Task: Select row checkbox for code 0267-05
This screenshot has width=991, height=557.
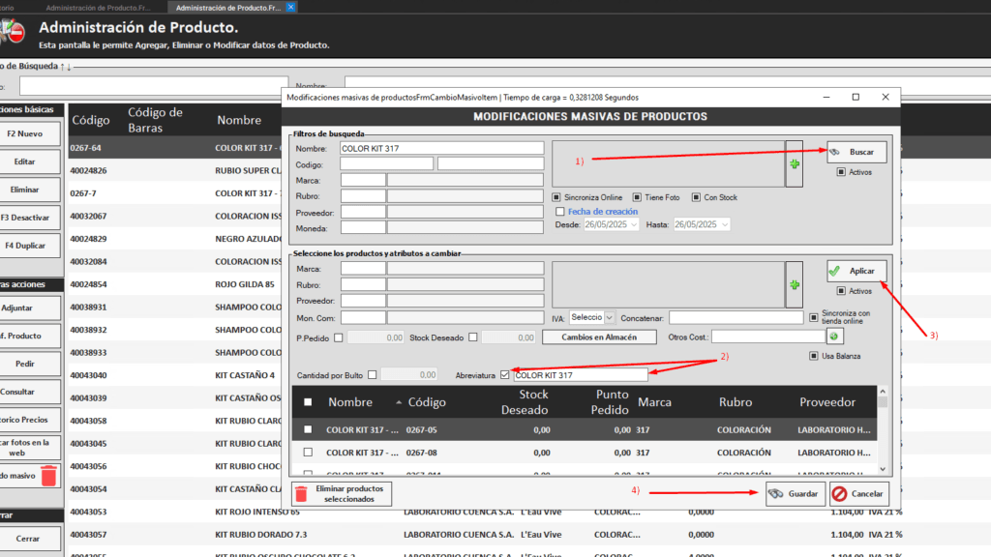Action: coord(308,429)
